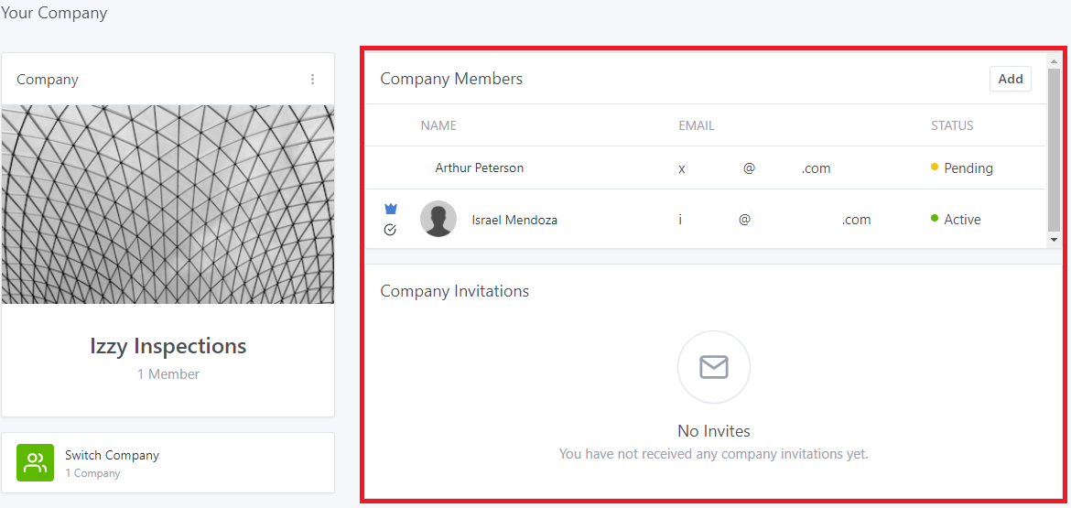This screenshot has height=508, width=1071.
Task: Open the company cover image
Action: [x=168, y=204]
